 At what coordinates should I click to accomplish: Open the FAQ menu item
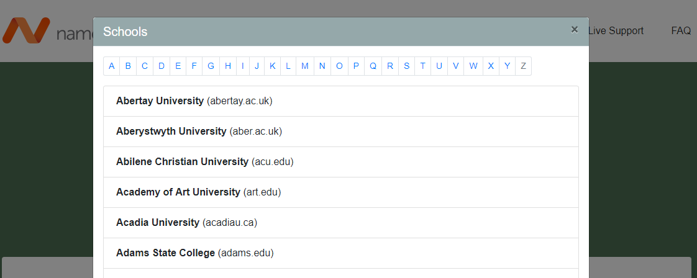[x=681, y=30]
